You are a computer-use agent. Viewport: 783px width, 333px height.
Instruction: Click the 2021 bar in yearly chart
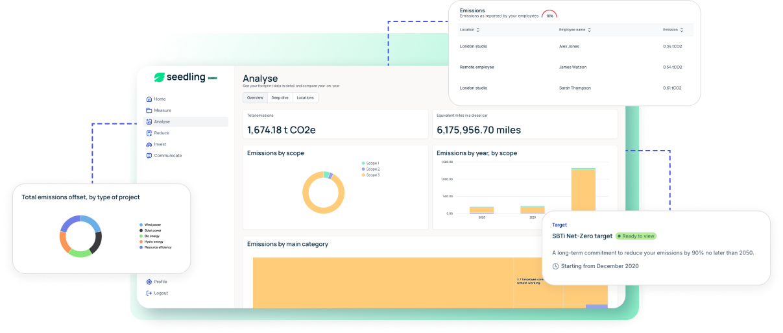pos(533,209)
